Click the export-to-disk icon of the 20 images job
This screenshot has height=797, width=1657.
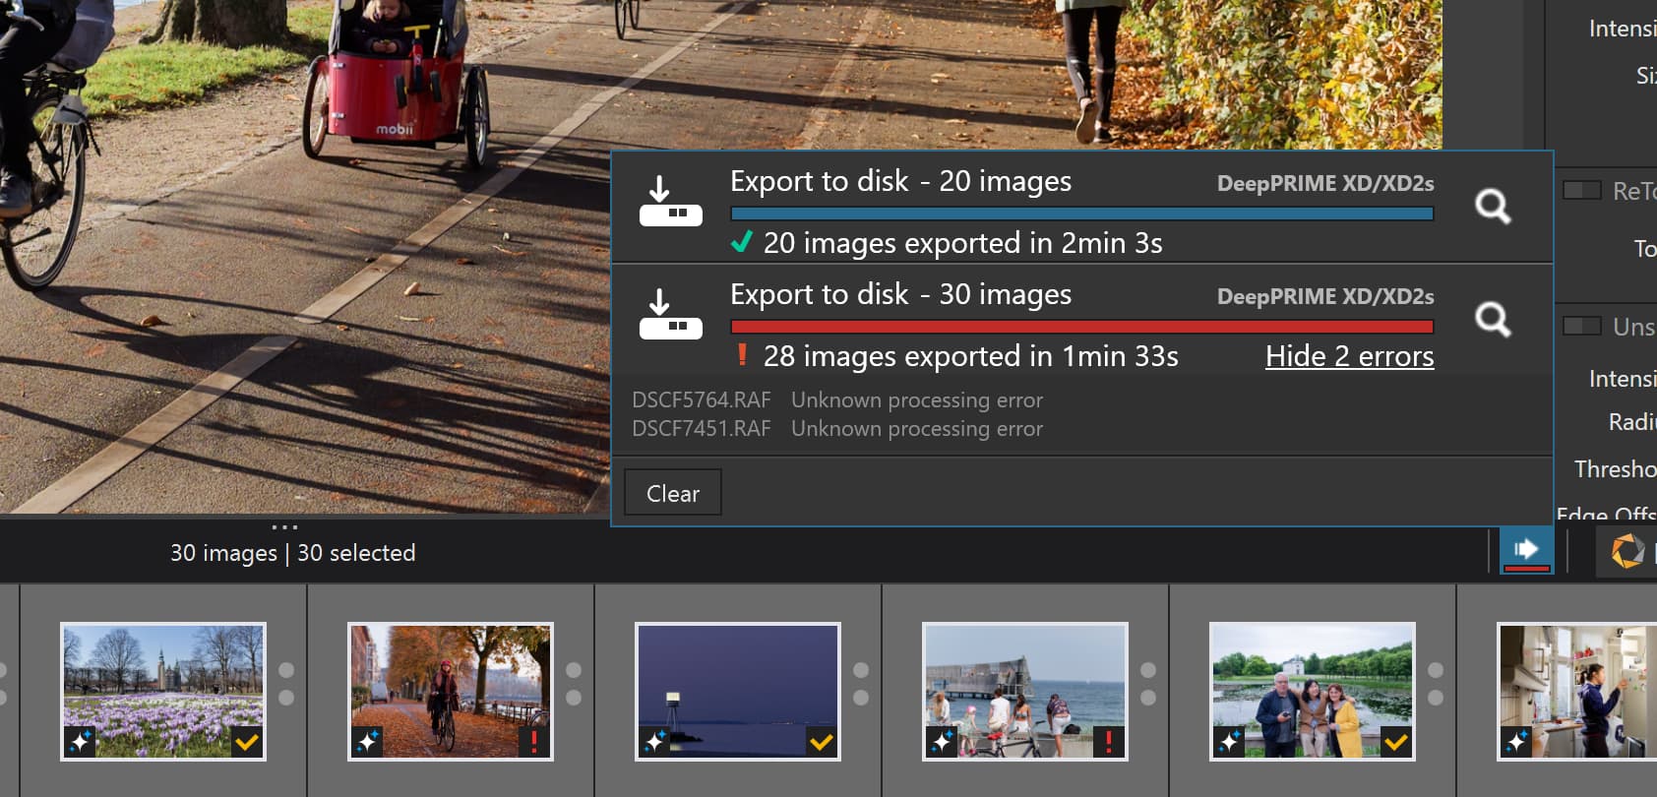(670, 202)
